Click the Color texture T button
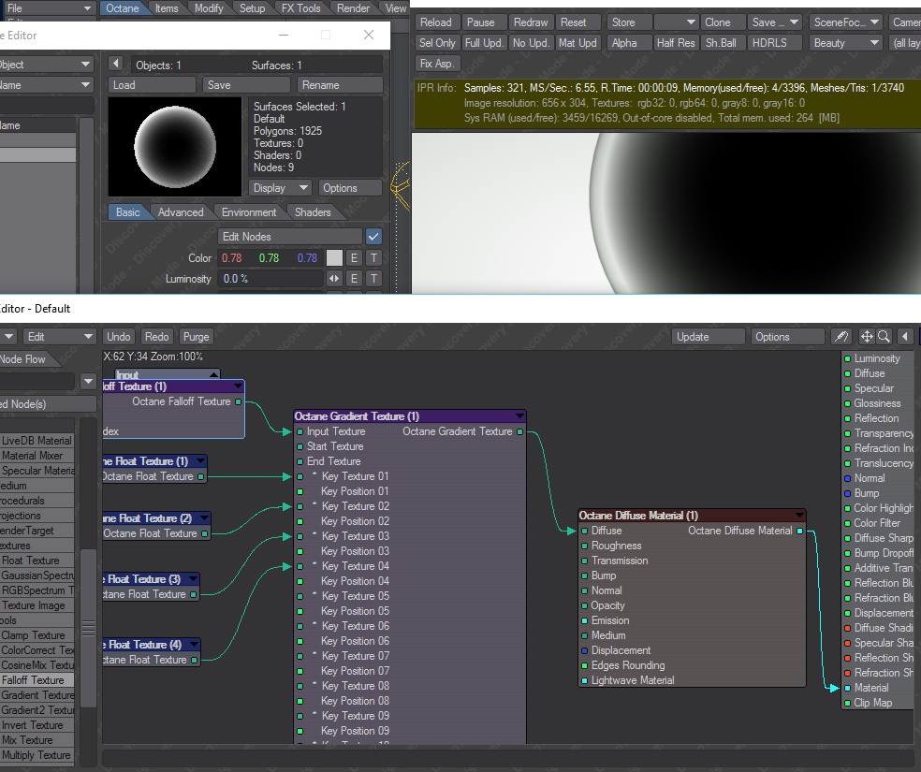Screen dimensions: 921x772 click(373, 257)
